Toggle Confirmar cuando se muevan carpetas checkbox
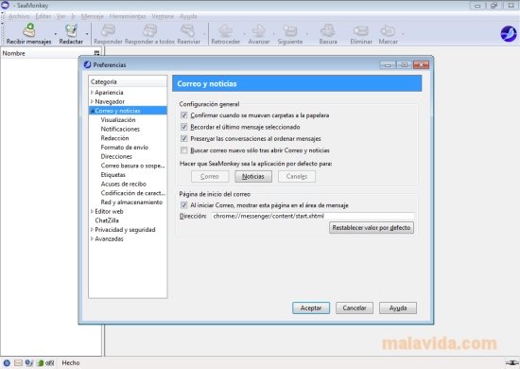Screen dimensions: 520x369 [184, 115]
